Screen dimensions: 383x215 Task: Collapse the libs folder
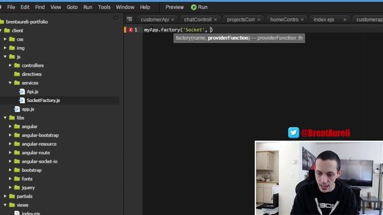tap(5, 118)
